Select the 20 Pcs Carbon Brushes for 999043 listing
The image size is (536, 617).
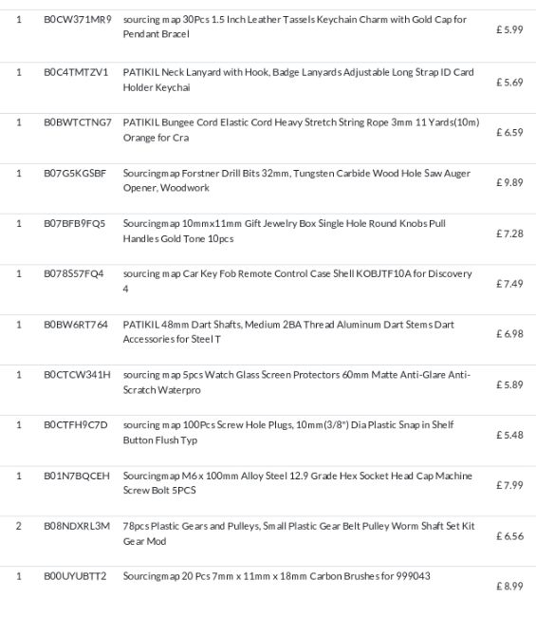coord(276,576)
